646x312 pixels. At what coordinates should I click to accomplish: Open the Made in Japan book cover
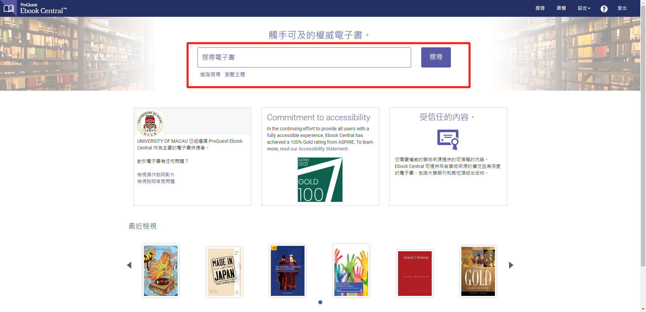coord(224,272)
